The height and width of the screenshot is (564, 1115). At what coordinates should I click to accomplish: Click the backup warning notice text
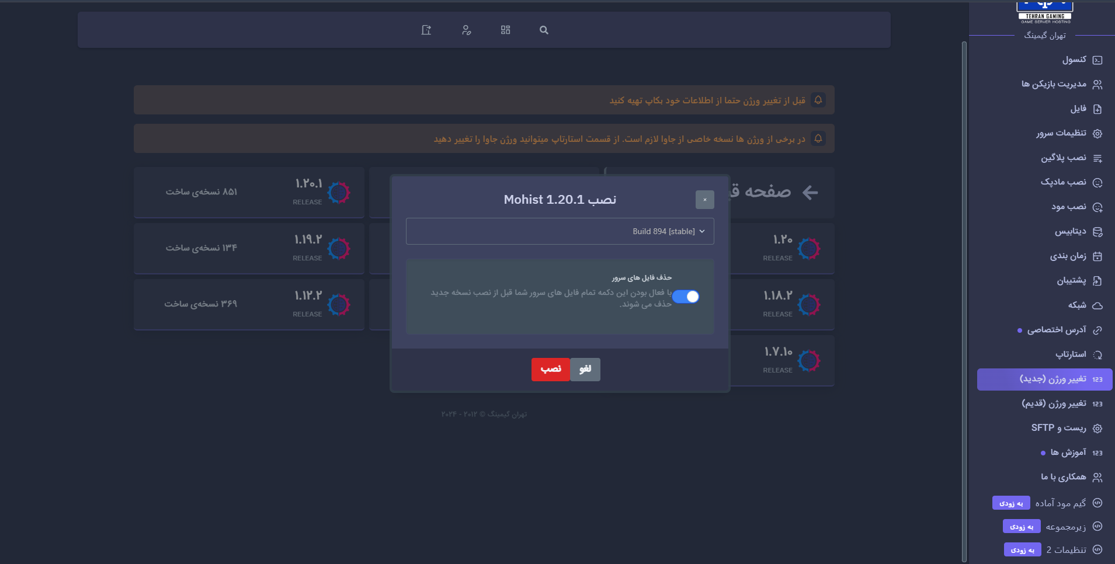[707, 100]
